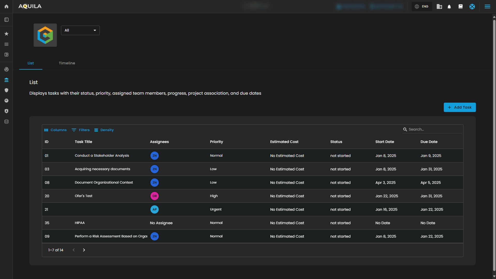Click the organization building icon in header
Image resolution: width=496 pixels, height=279 pixels.
click(x=439, y=7)
